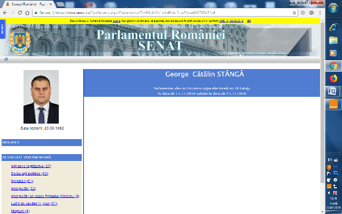
Task: Click the network tray icon
Action: point(336,186)
